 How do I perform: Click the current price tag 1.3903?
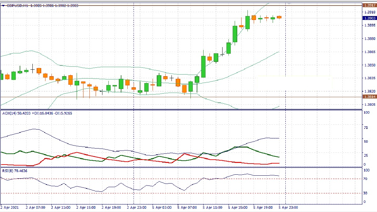click(x=369, y=18)
